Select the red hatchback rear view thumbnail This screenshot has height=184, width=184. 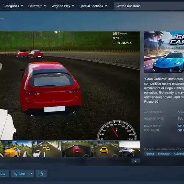(76, 149)
